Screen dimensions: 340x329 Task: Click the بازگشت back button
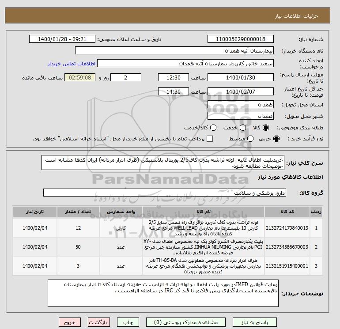click(98, 322)
